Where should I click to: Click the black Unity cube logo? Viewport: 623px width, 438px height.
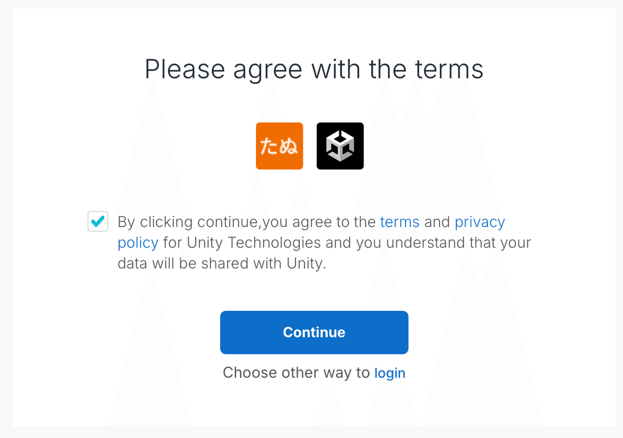tap(340, 146)
